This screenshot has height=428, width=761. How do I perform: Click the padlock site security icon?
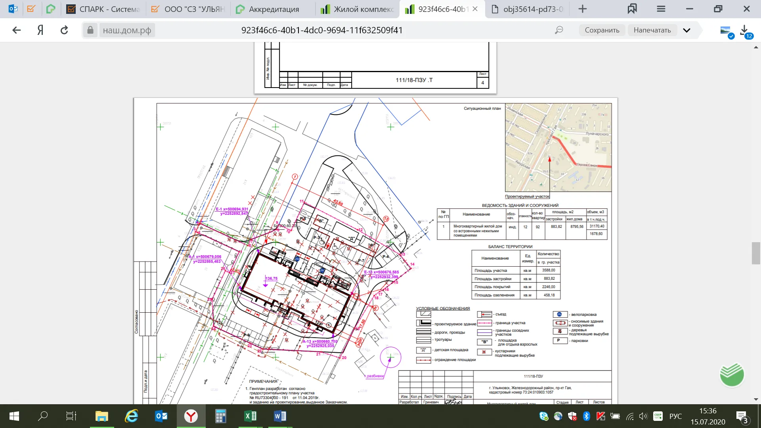point(90,30)
